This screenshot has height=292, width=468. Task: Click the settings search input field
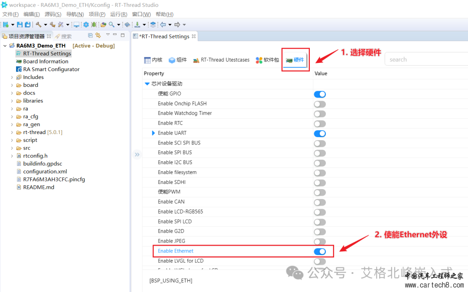pyautogui.click(x=426, y=59)
